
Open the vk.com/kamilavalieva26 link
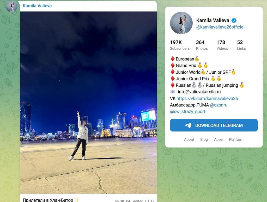(207, 98)
